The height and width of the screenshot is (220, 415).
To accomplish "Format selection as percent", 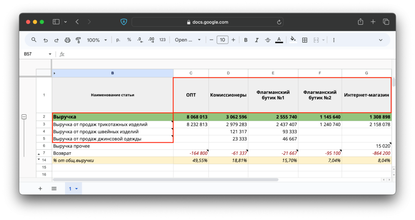I will (129, 40).
